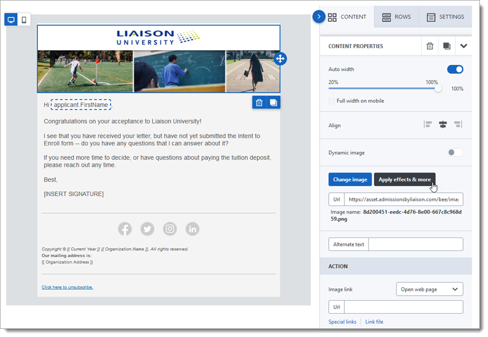Viewport: 488px width, 337px height.
Task: Align image to the left
Action: tap(428, 124)
